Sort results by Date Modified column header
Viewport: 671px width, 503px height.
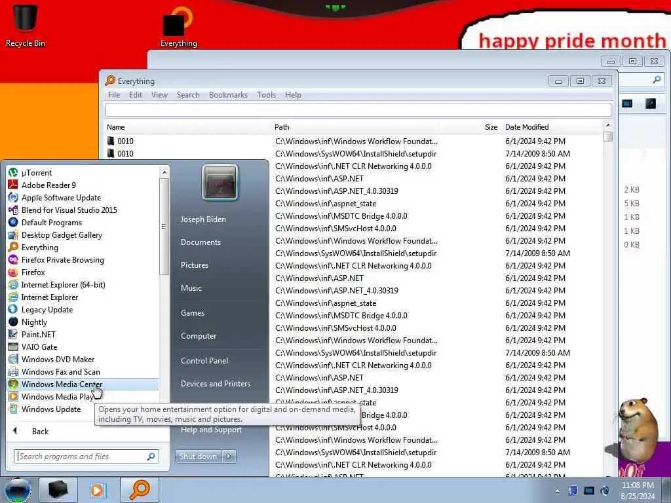[x=552, y=127]
